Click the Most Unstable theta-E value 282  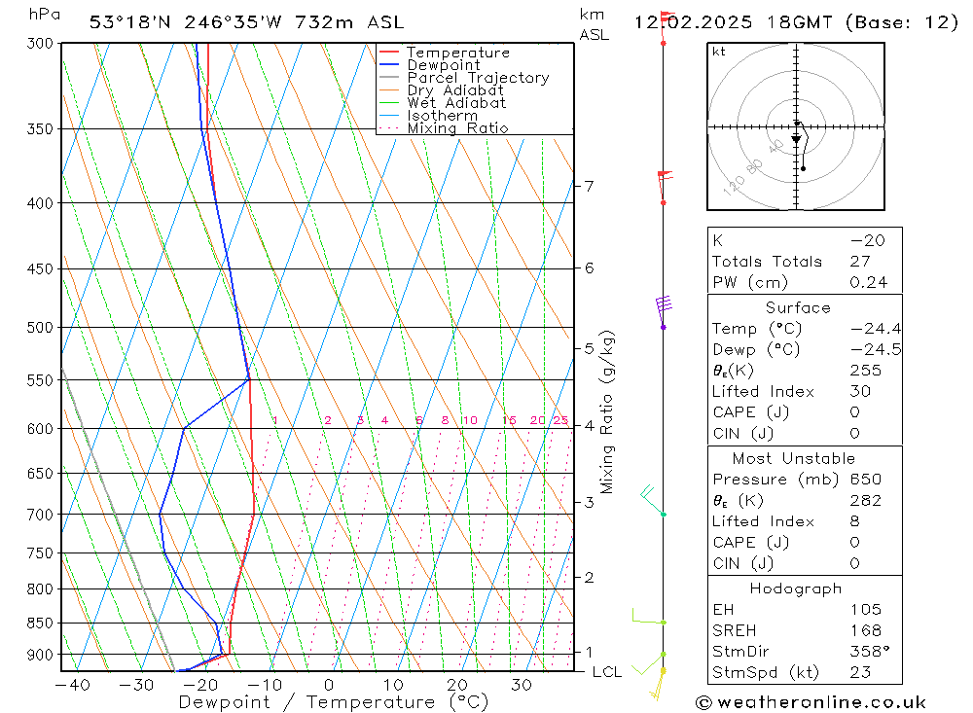(866, 500)
